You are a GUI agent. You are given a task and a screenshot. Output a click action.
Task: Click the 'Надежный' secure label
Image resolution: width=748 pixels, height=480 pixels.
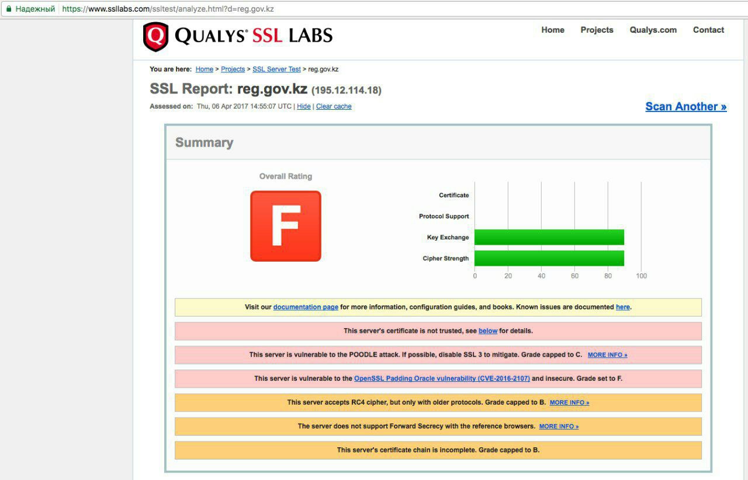(35, 9)
